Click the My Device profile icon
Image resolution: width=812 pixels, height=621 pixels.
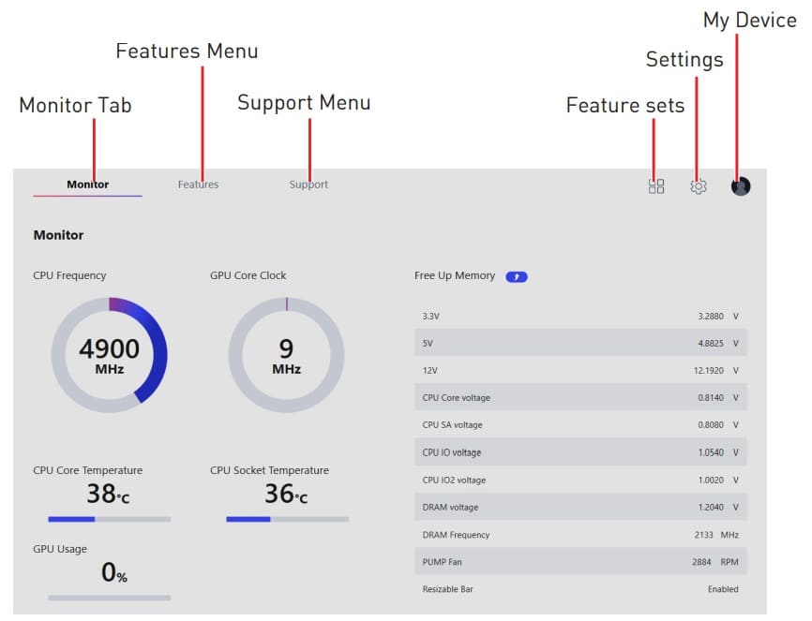coord(741,186)
